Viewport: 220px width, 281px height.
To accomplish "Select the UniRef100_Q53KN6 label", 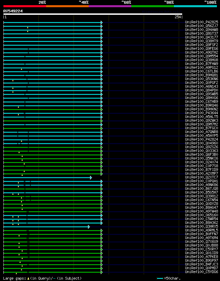I will coord(201,79).
